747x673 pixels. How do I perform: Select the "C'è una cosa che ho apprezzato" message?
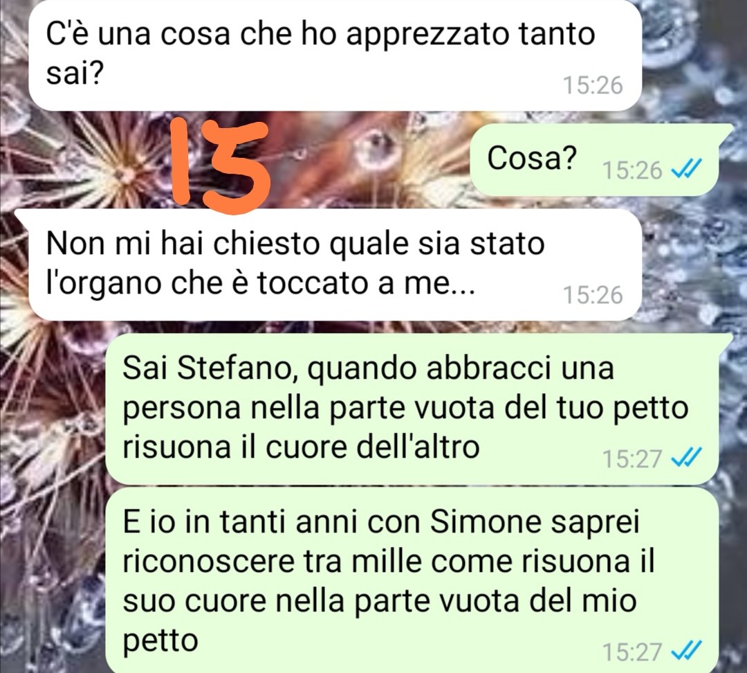[x=335, y=54]
